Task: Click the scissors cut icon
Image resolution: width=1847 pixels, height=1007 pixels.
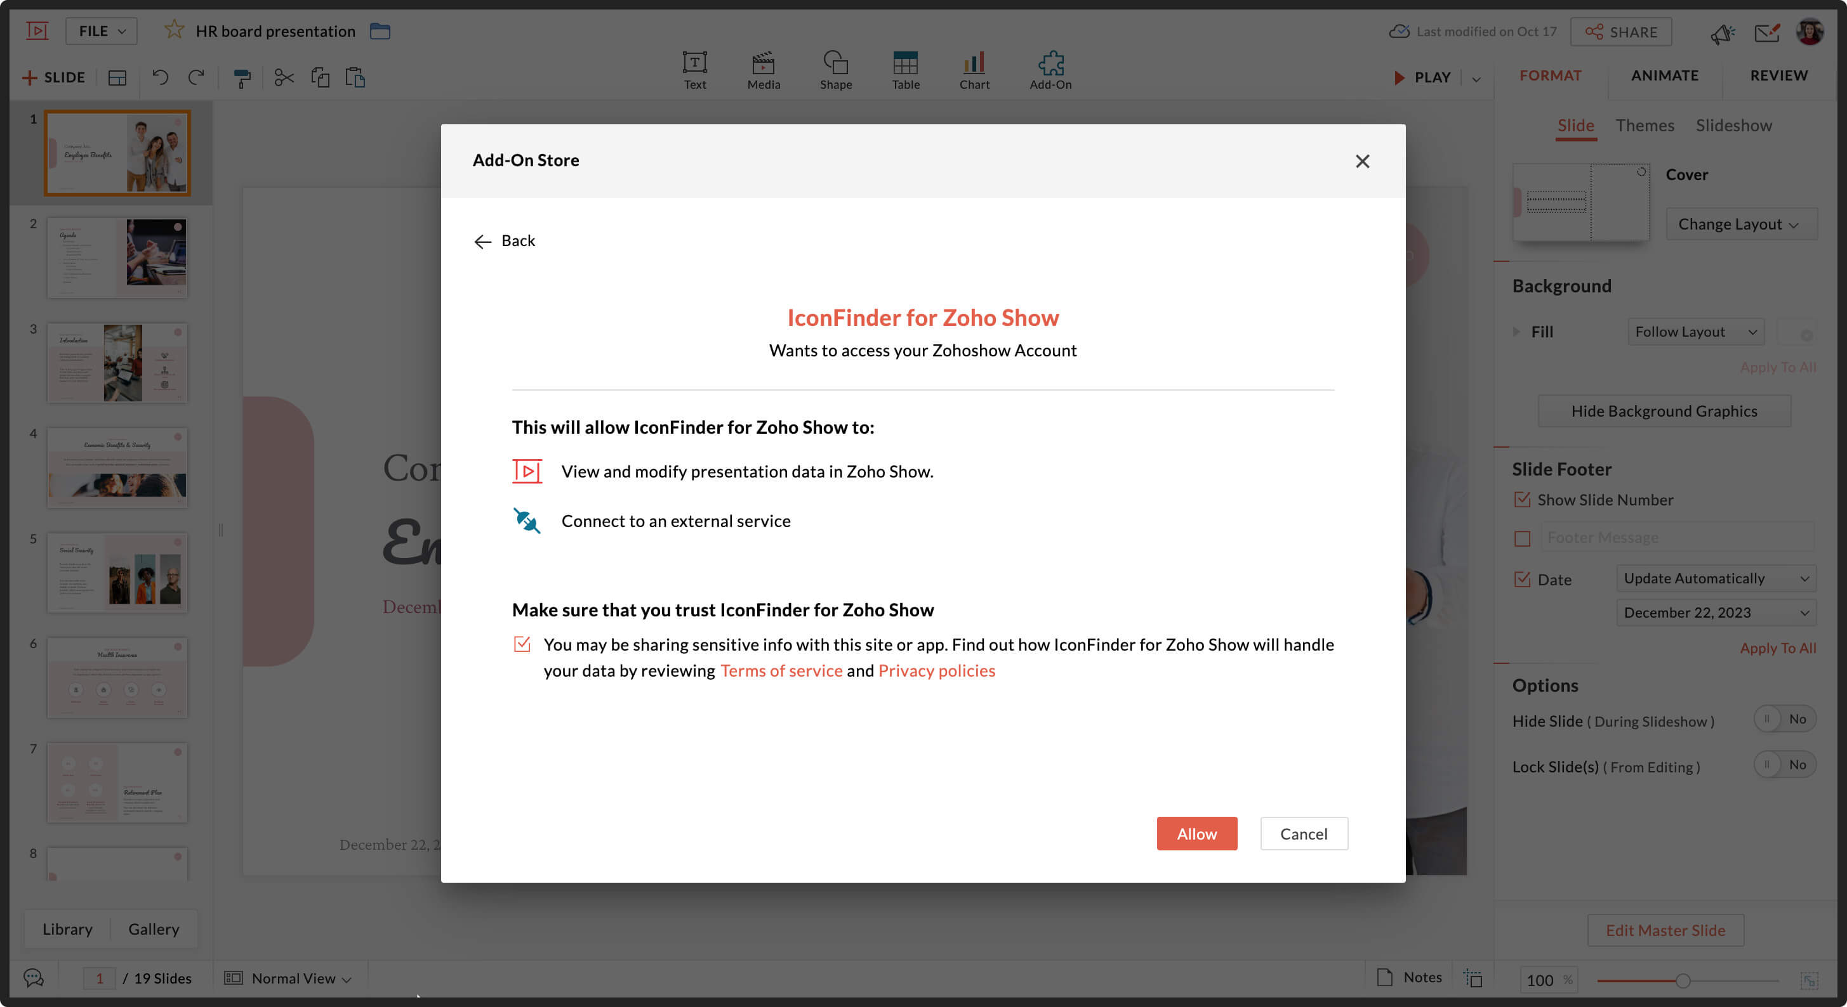Action: pyautogui.click(x=284, y=77)
